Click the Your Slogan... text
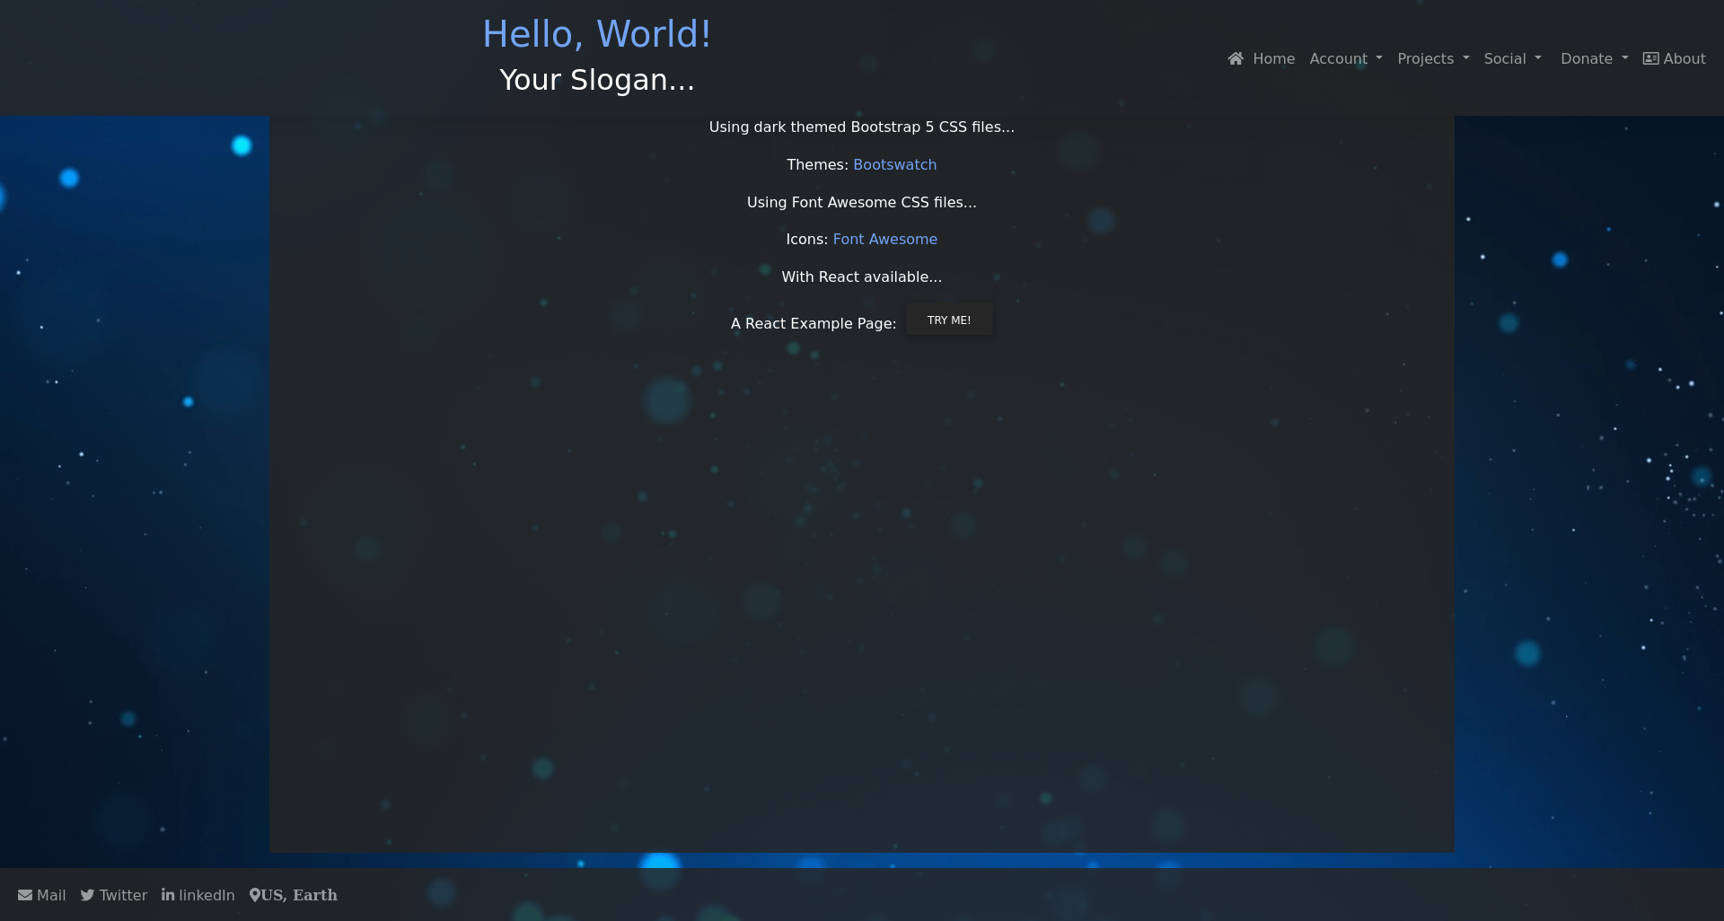1724x921 pixels. click(597, 80)
